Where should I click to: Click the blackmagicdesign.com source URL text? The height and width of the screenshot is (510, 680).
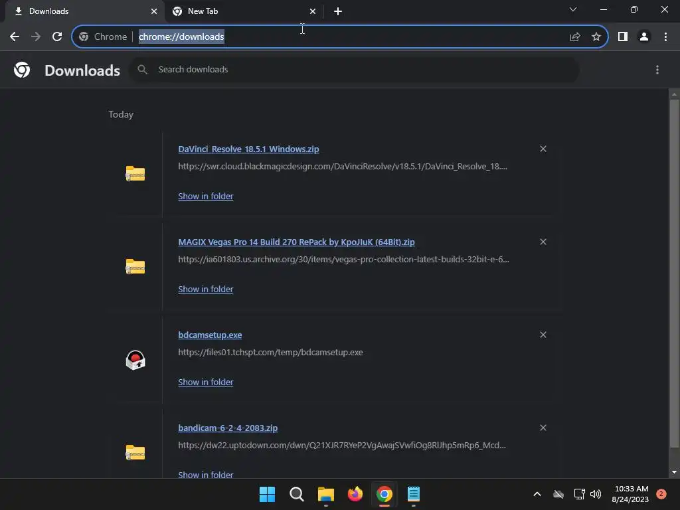(x=343, y=167)
